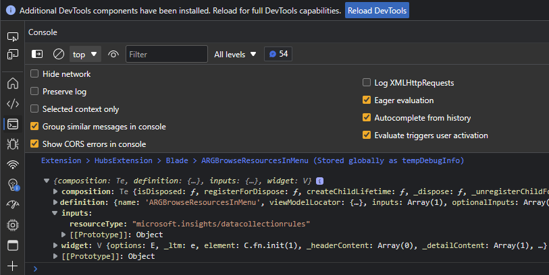Viewport: 549px width, 275px height.
Task: Click the info icon beside logged object
Action: click(319, 181)
